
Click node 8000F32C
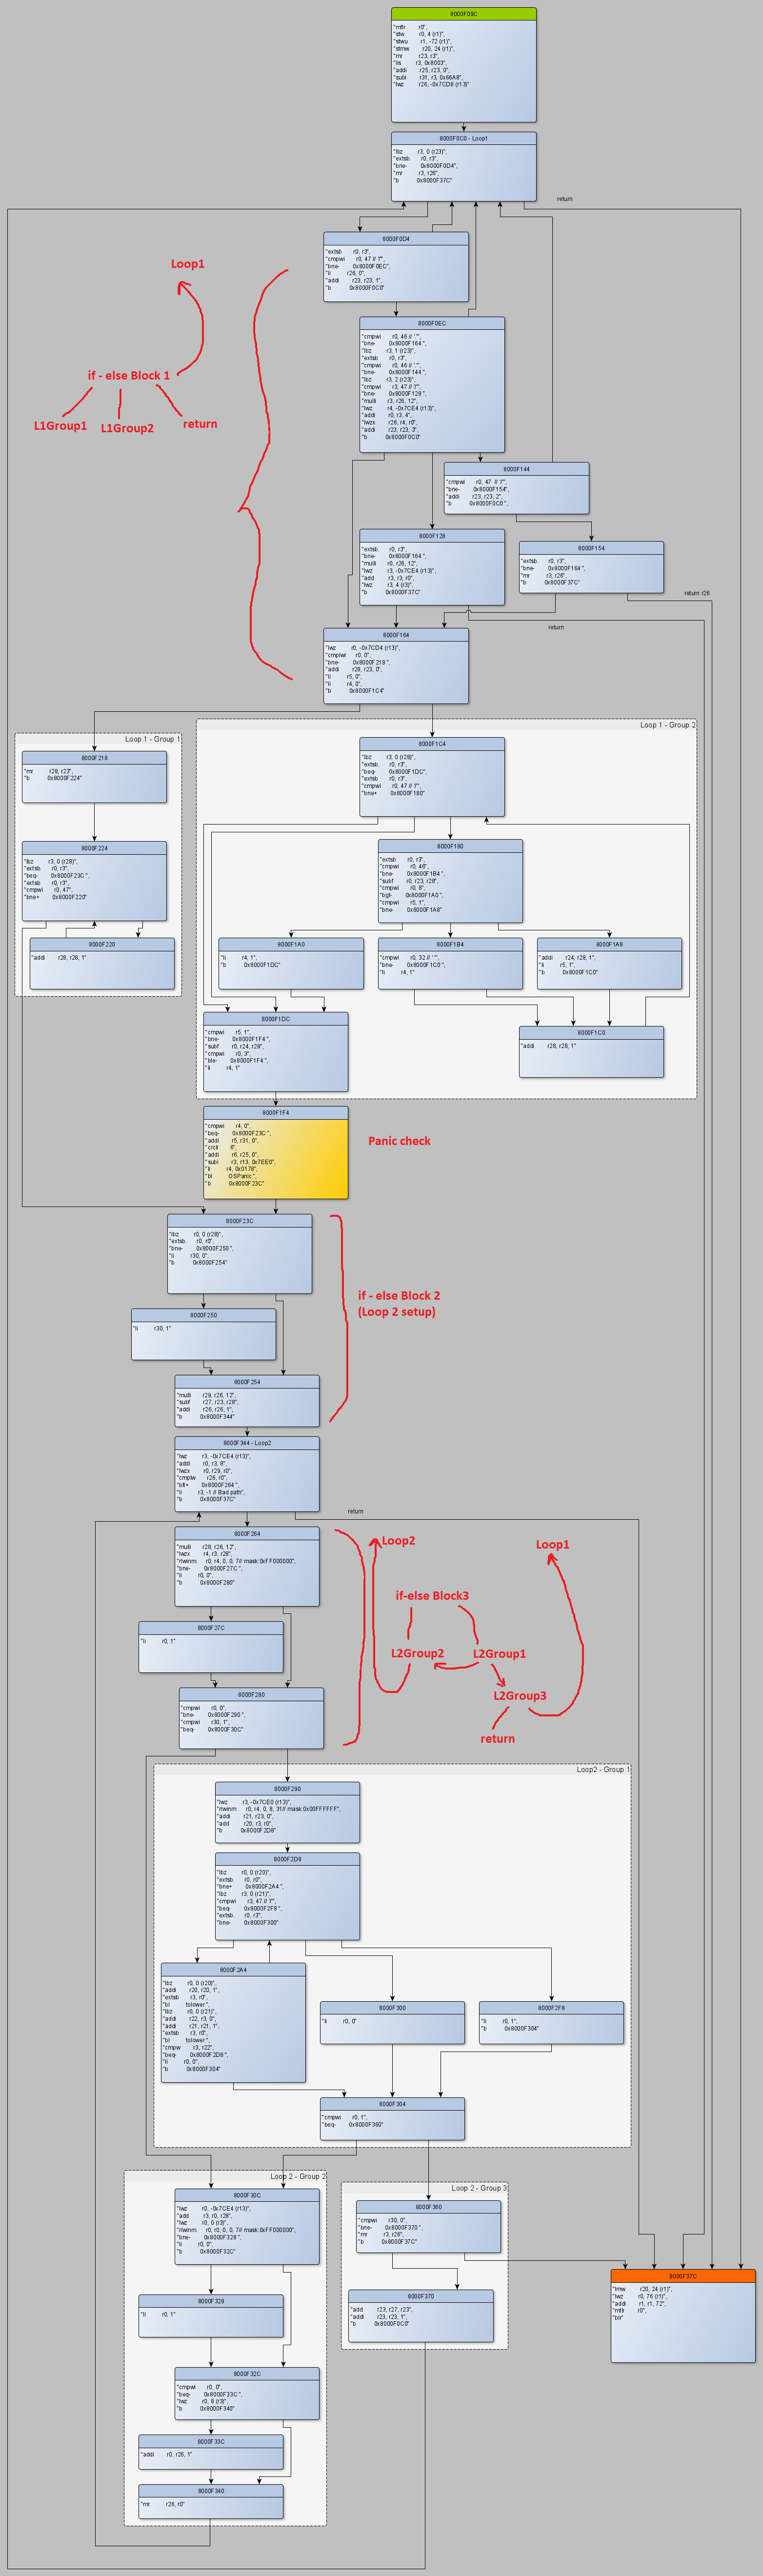pos(247,2393)
